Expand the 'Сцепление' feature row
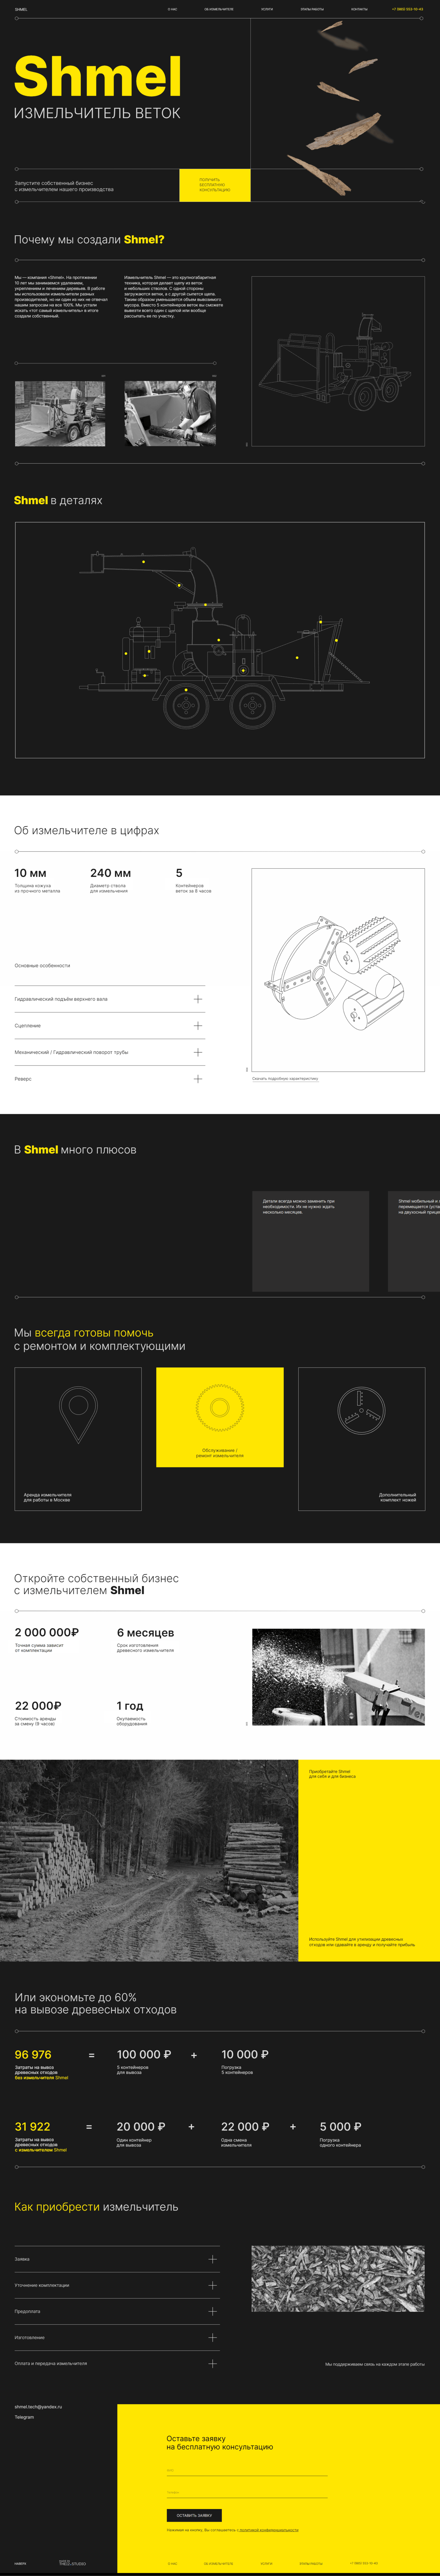The image size is (440, 2576). coord(110,1025)
